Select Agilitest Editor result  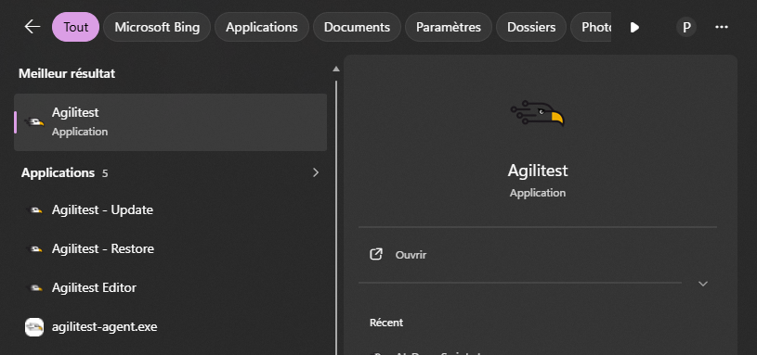170,288
